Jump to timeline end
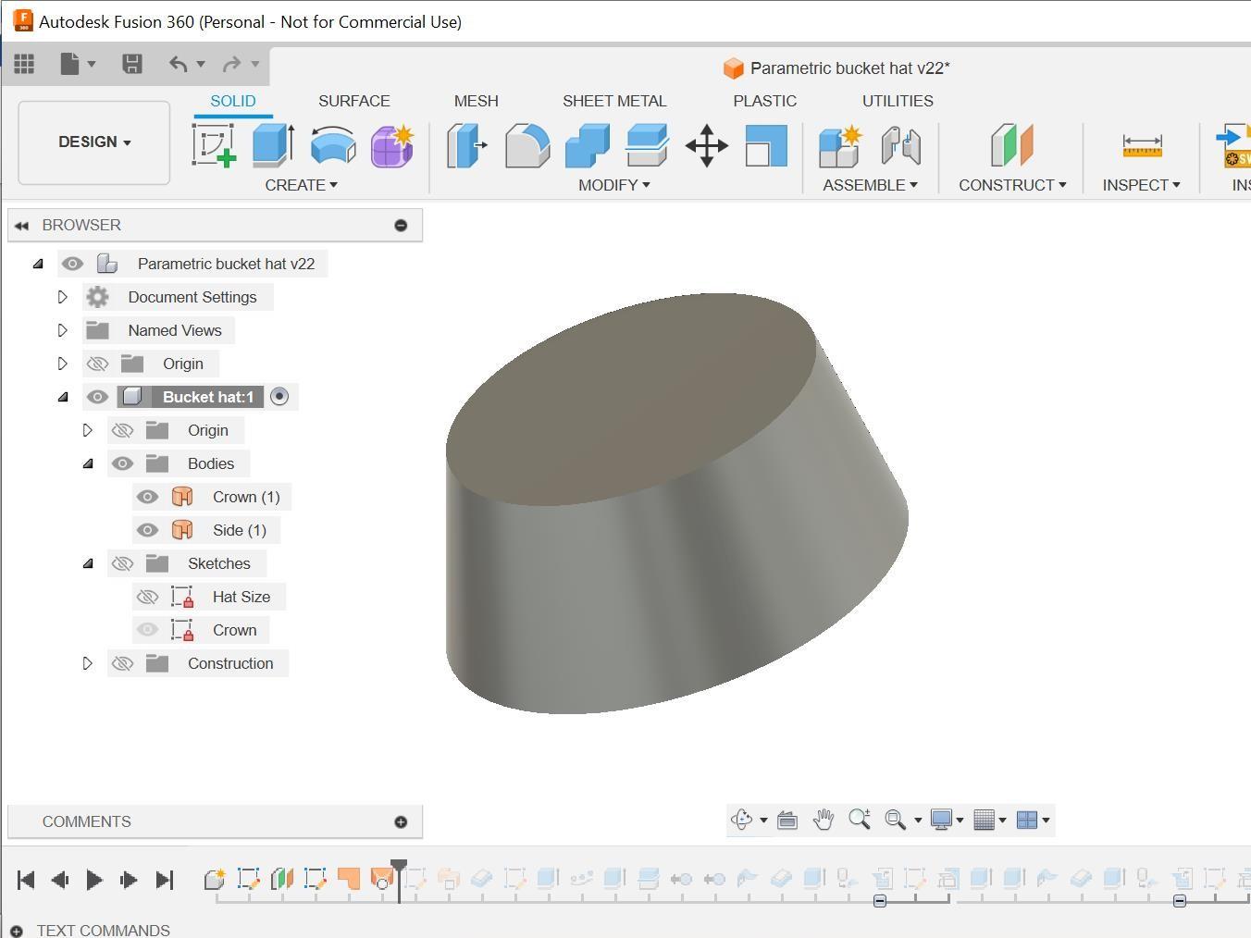The width and height of the screenshot is (1251, 938). pyautogui.click(x=165, y=880)
